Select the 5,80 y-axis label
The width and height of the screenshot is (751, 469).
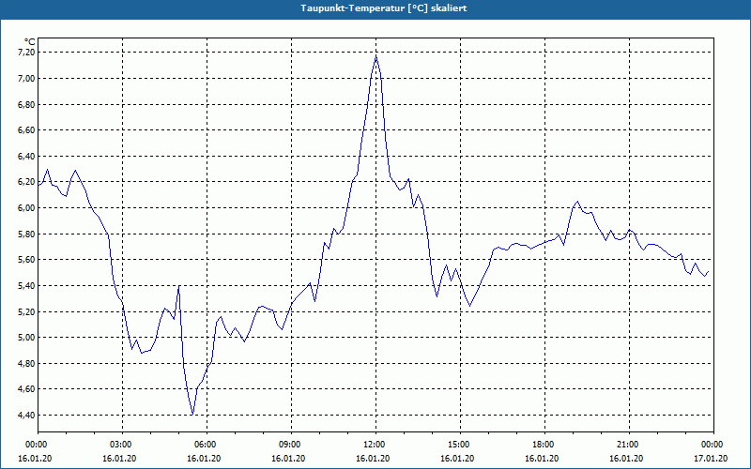point(26,234)
